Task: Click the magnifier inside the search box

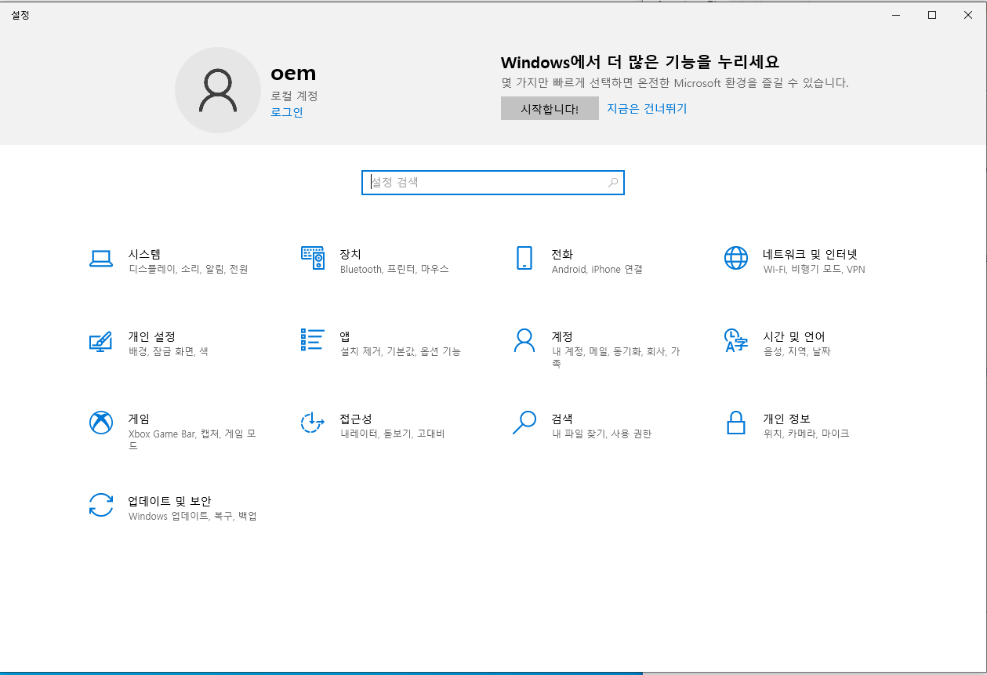Action: coord(613,183)
